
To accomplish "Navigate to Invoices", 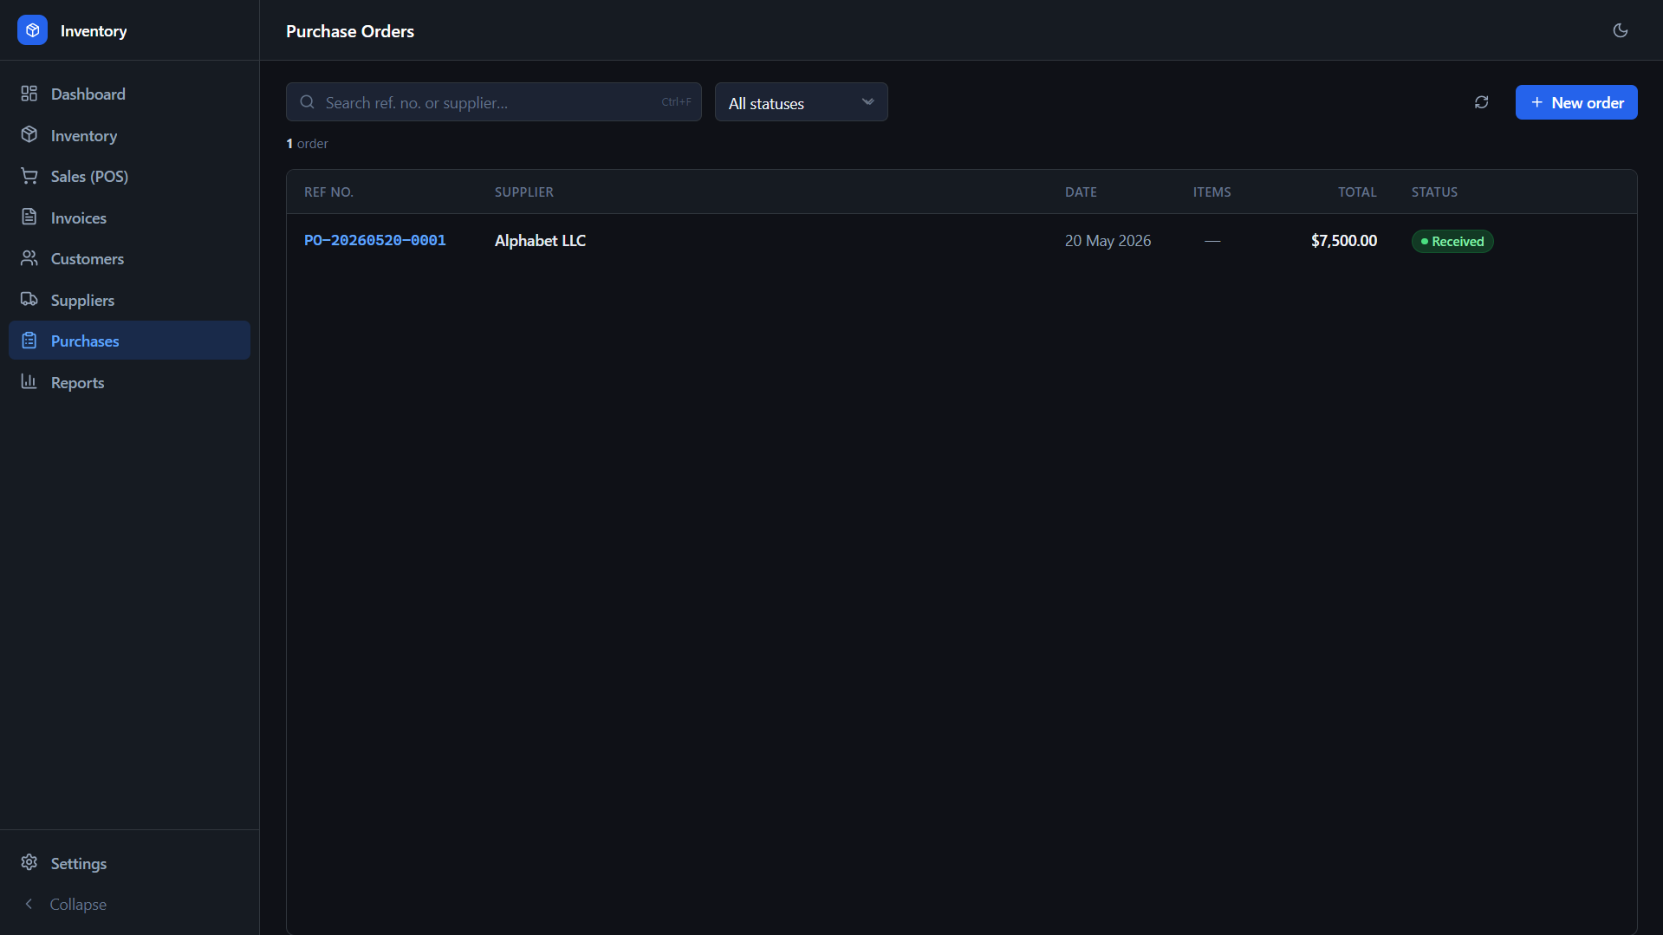I will [x=129, y=218].
